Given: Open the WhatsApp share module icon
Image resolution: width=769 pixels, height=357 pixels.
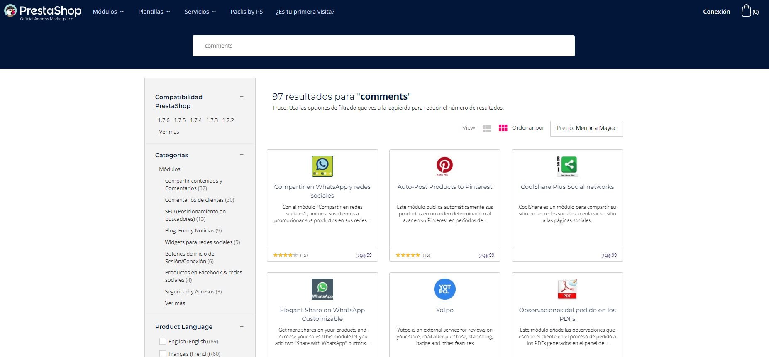Looking at the screenshot, I should (x=322, y=166).
